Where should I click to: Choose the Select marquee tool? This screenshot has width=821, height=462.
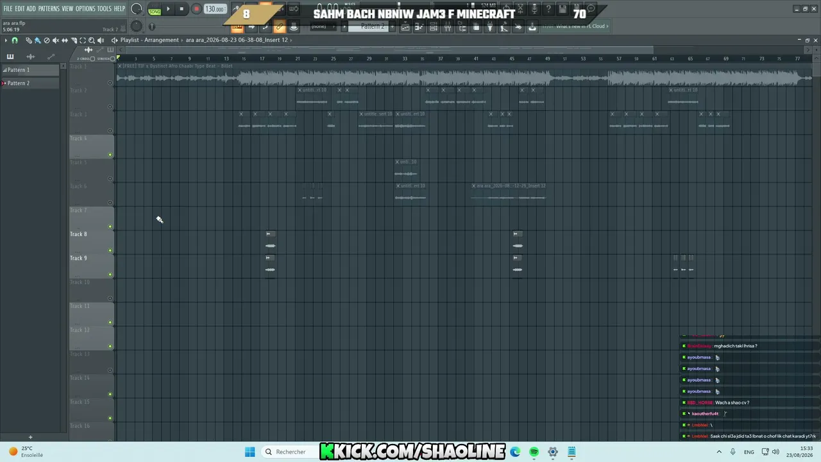83,40
